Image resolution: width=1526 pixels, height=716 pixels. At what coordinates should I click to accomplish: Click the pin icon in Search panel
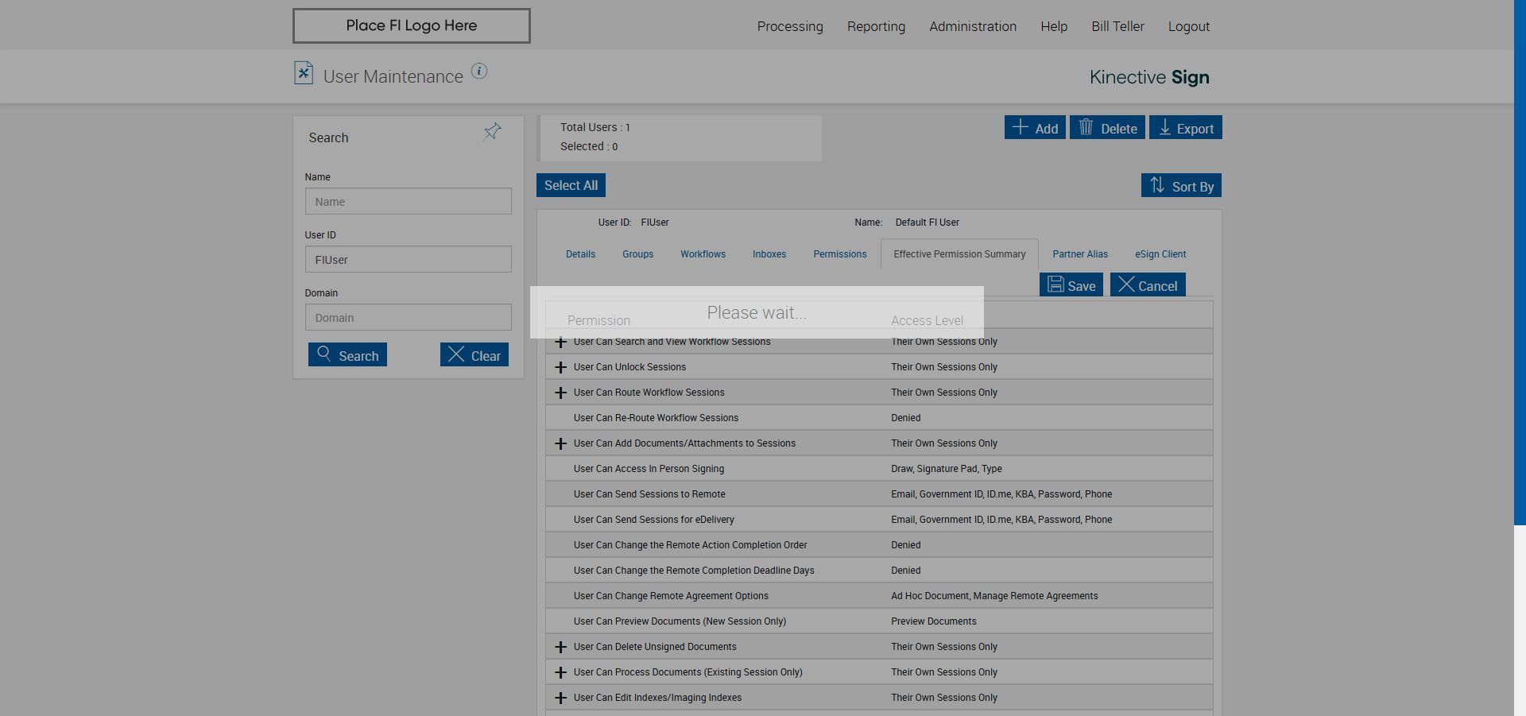pos(493,131)
